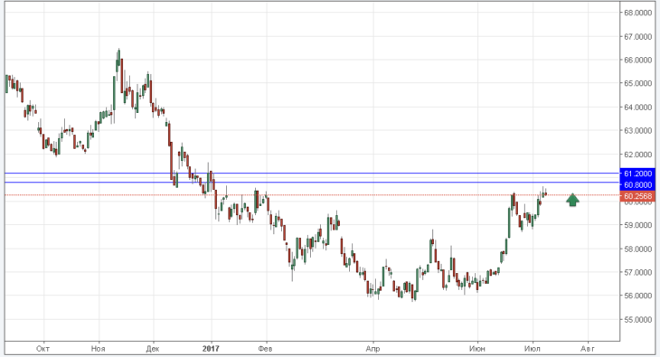Viewport: 660px width, 357px height.
Task: Click the 61.2000 blue price label
Action: (x=637, y=174)
